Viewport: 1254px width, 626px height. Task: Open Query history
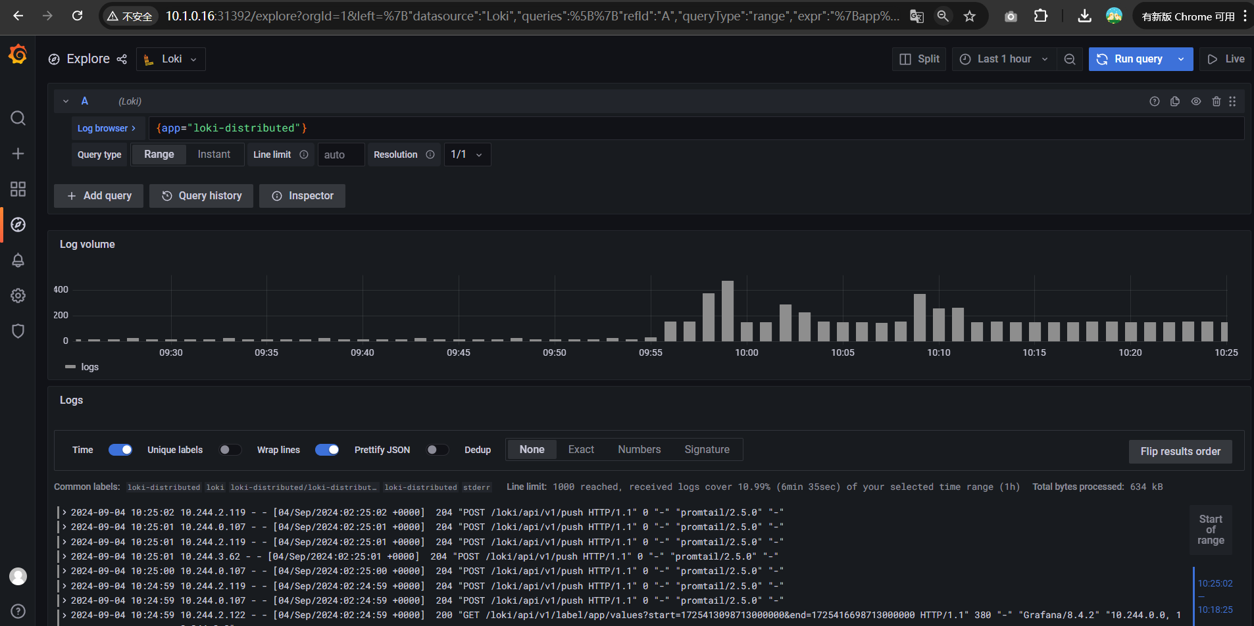coord(201,196)
